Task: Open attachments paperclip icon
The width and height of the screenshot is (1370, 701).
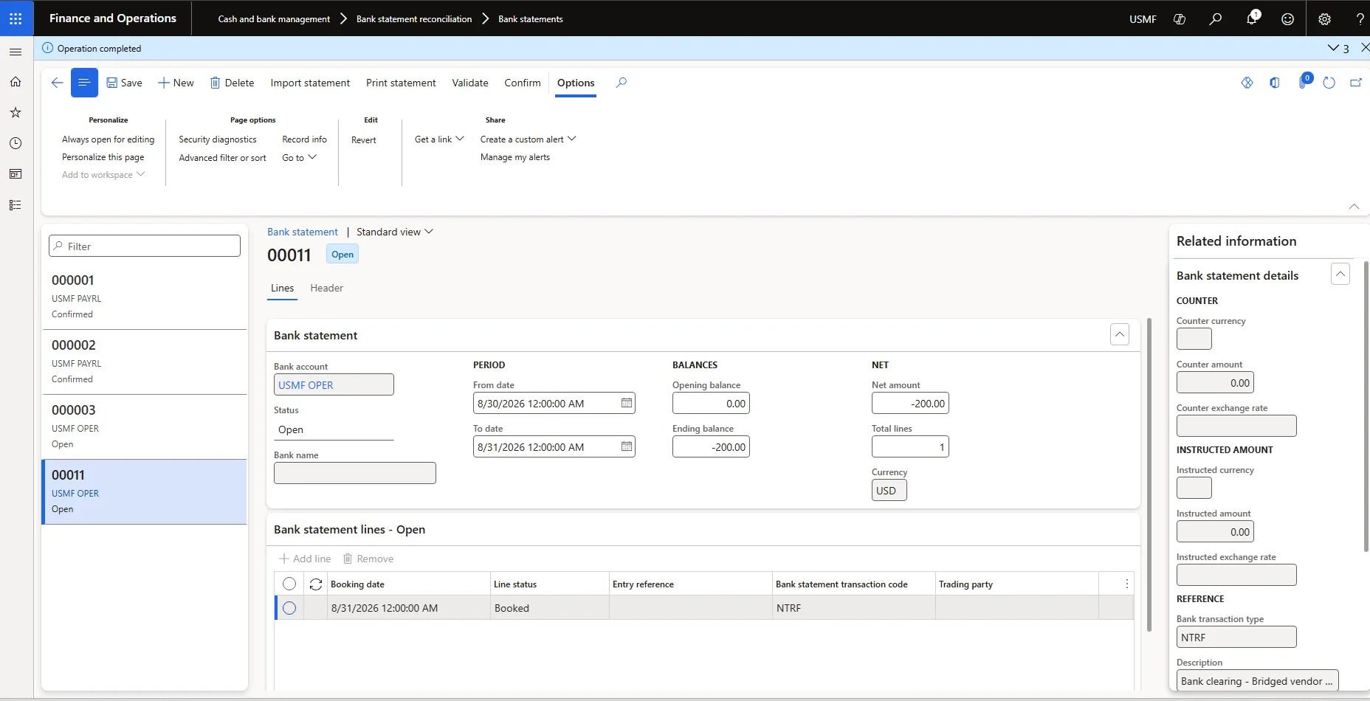Action: point(1304,83)
